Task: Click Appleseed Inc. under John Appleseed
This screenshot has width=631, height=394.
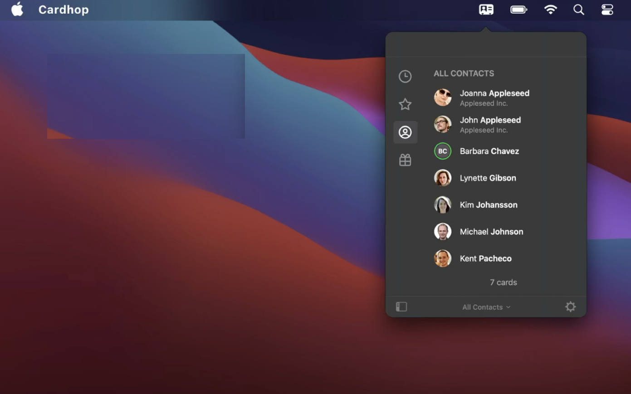Action: 484,130
